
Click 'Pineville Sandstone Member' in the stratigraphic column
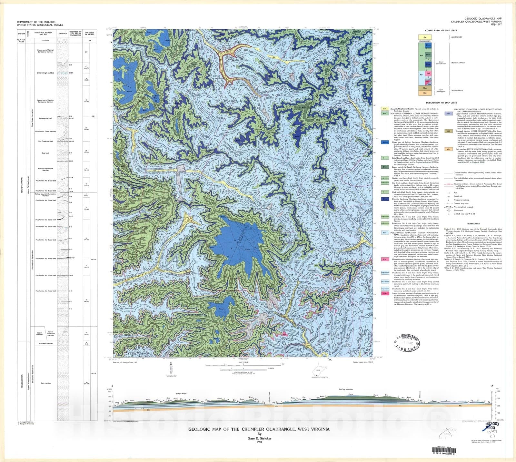tap(45, 169)
